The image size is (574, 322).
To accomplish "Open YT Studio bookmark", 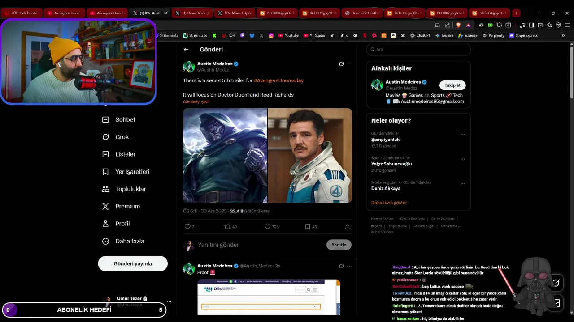I will click(x=314, y=35).
